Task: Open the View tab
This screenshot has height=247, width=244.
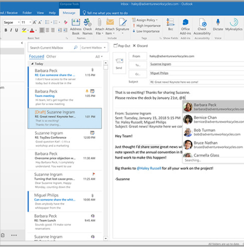Action: 40,13
